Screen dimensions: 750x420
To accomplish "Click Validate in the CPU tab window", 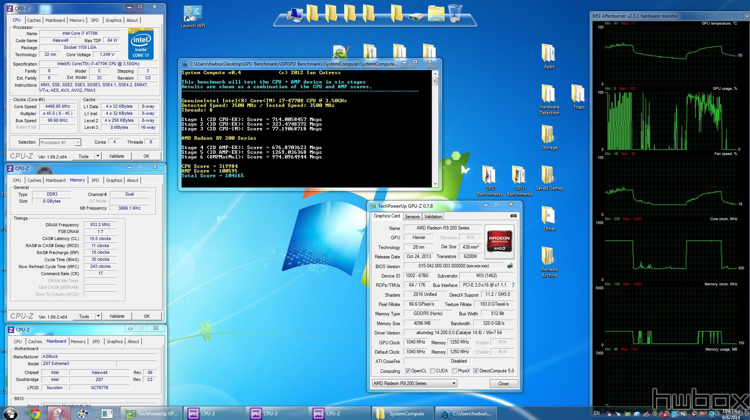I will pyautogui.click(x=116, y=156).
